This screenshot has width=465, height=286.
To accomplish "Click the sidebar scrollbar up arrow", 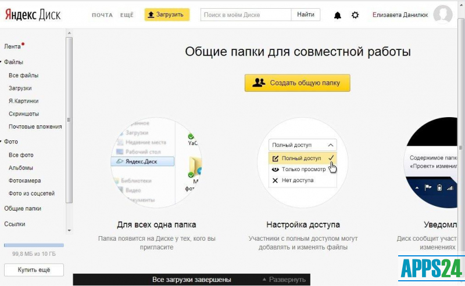I will click(x=69, y=33).
